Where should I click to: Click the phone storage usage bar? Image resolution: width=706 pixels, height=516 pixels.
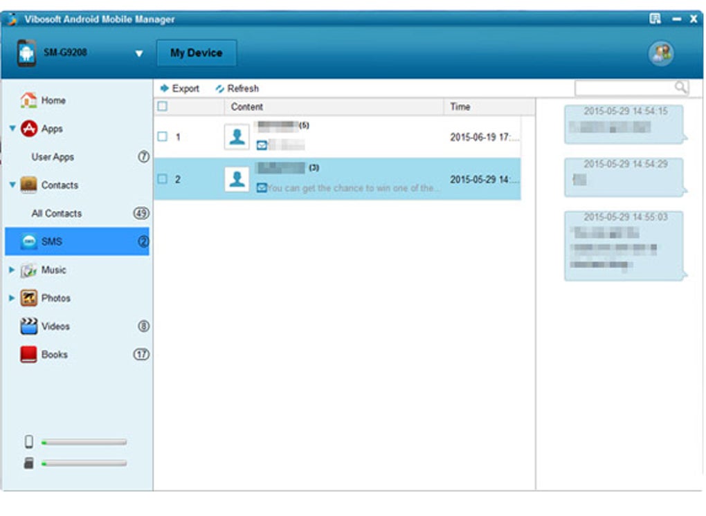point(84,443)
